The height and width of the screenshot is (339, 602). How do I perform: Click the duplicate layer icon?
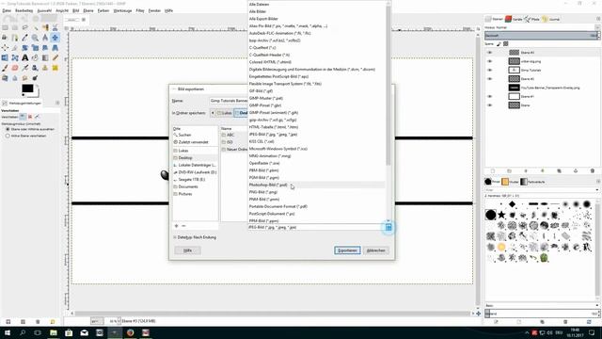click(559, 170)
